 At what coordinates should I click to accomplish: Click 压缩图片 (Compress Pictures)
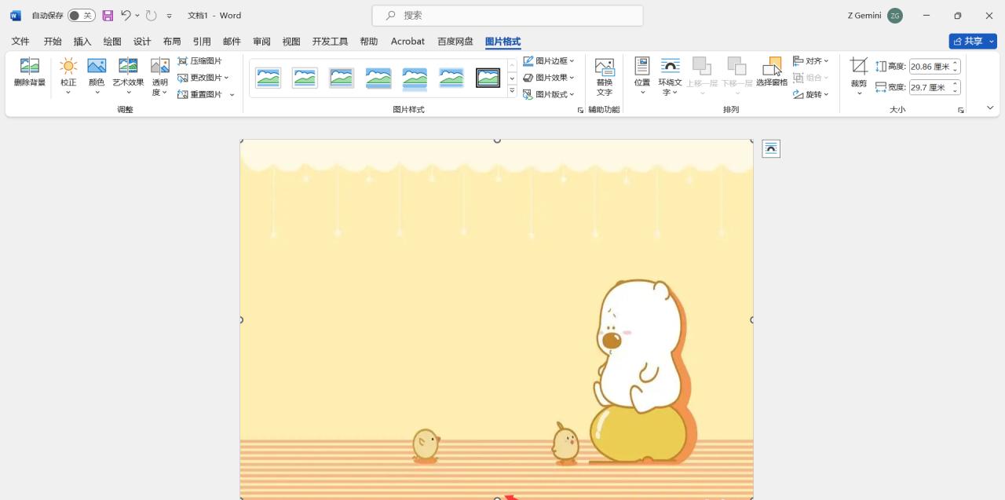[200, 61]
